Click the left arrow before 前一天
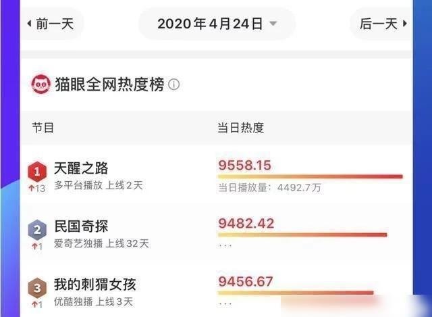Viewport: 432px width, 317px height. 29,24
